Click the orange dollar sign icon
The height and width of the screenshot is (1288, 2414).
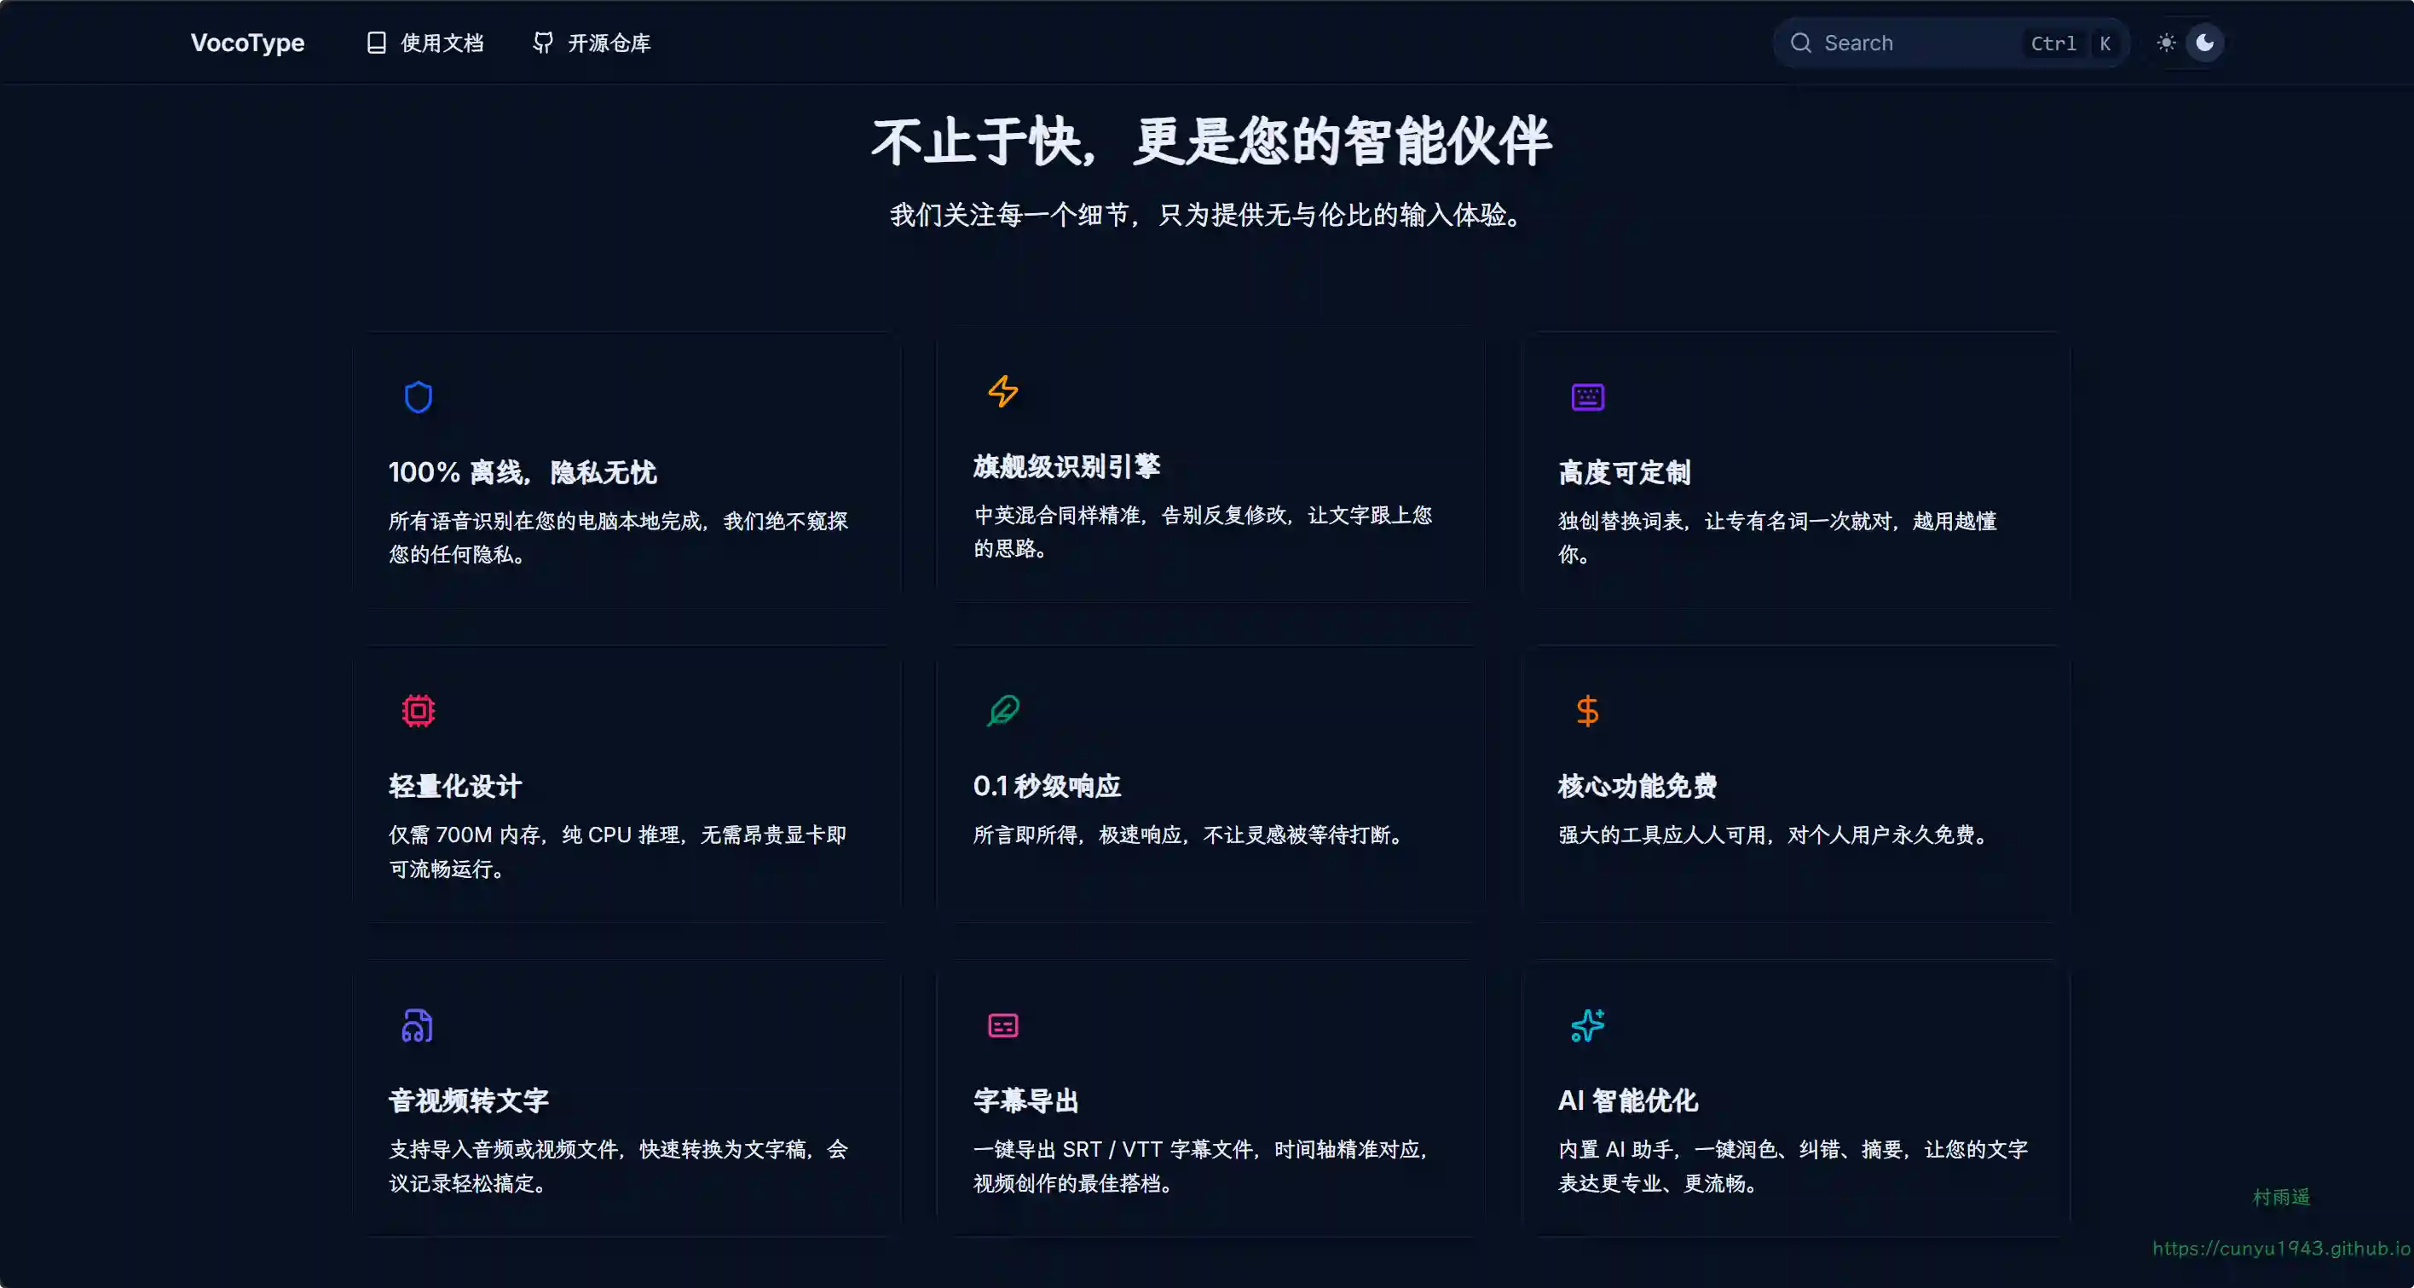tap(1587, 711)
